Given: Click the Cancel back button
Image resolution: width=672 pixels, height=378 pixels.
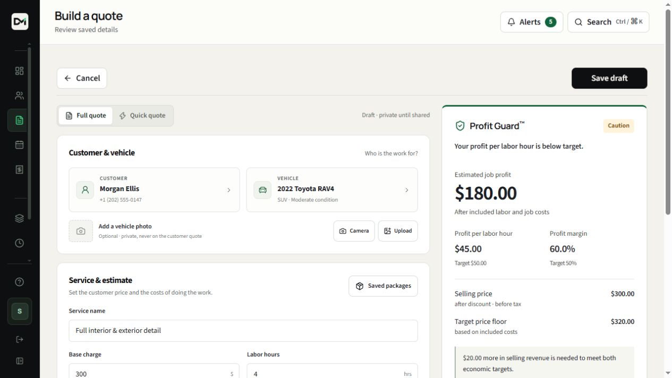Looking at the screenshot, I should point(82,78).
